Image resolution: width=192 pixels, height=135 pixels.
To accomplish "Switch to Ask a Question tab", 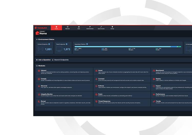I will 43,60.
